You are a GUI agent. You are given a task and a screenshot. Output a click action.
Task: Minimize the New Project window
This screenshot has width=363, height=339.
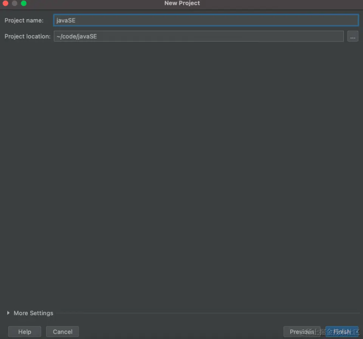(15, 3)
